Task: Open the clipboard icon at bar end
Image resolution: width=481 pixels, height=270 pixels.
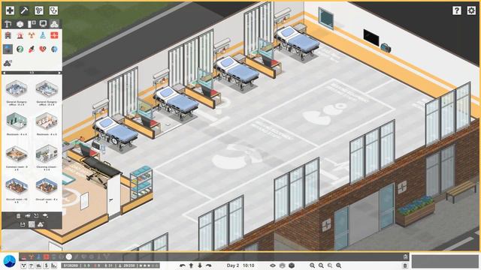Action: [406, 256]
